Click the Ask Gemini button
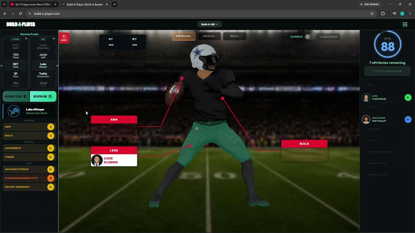 pos(369,5)
